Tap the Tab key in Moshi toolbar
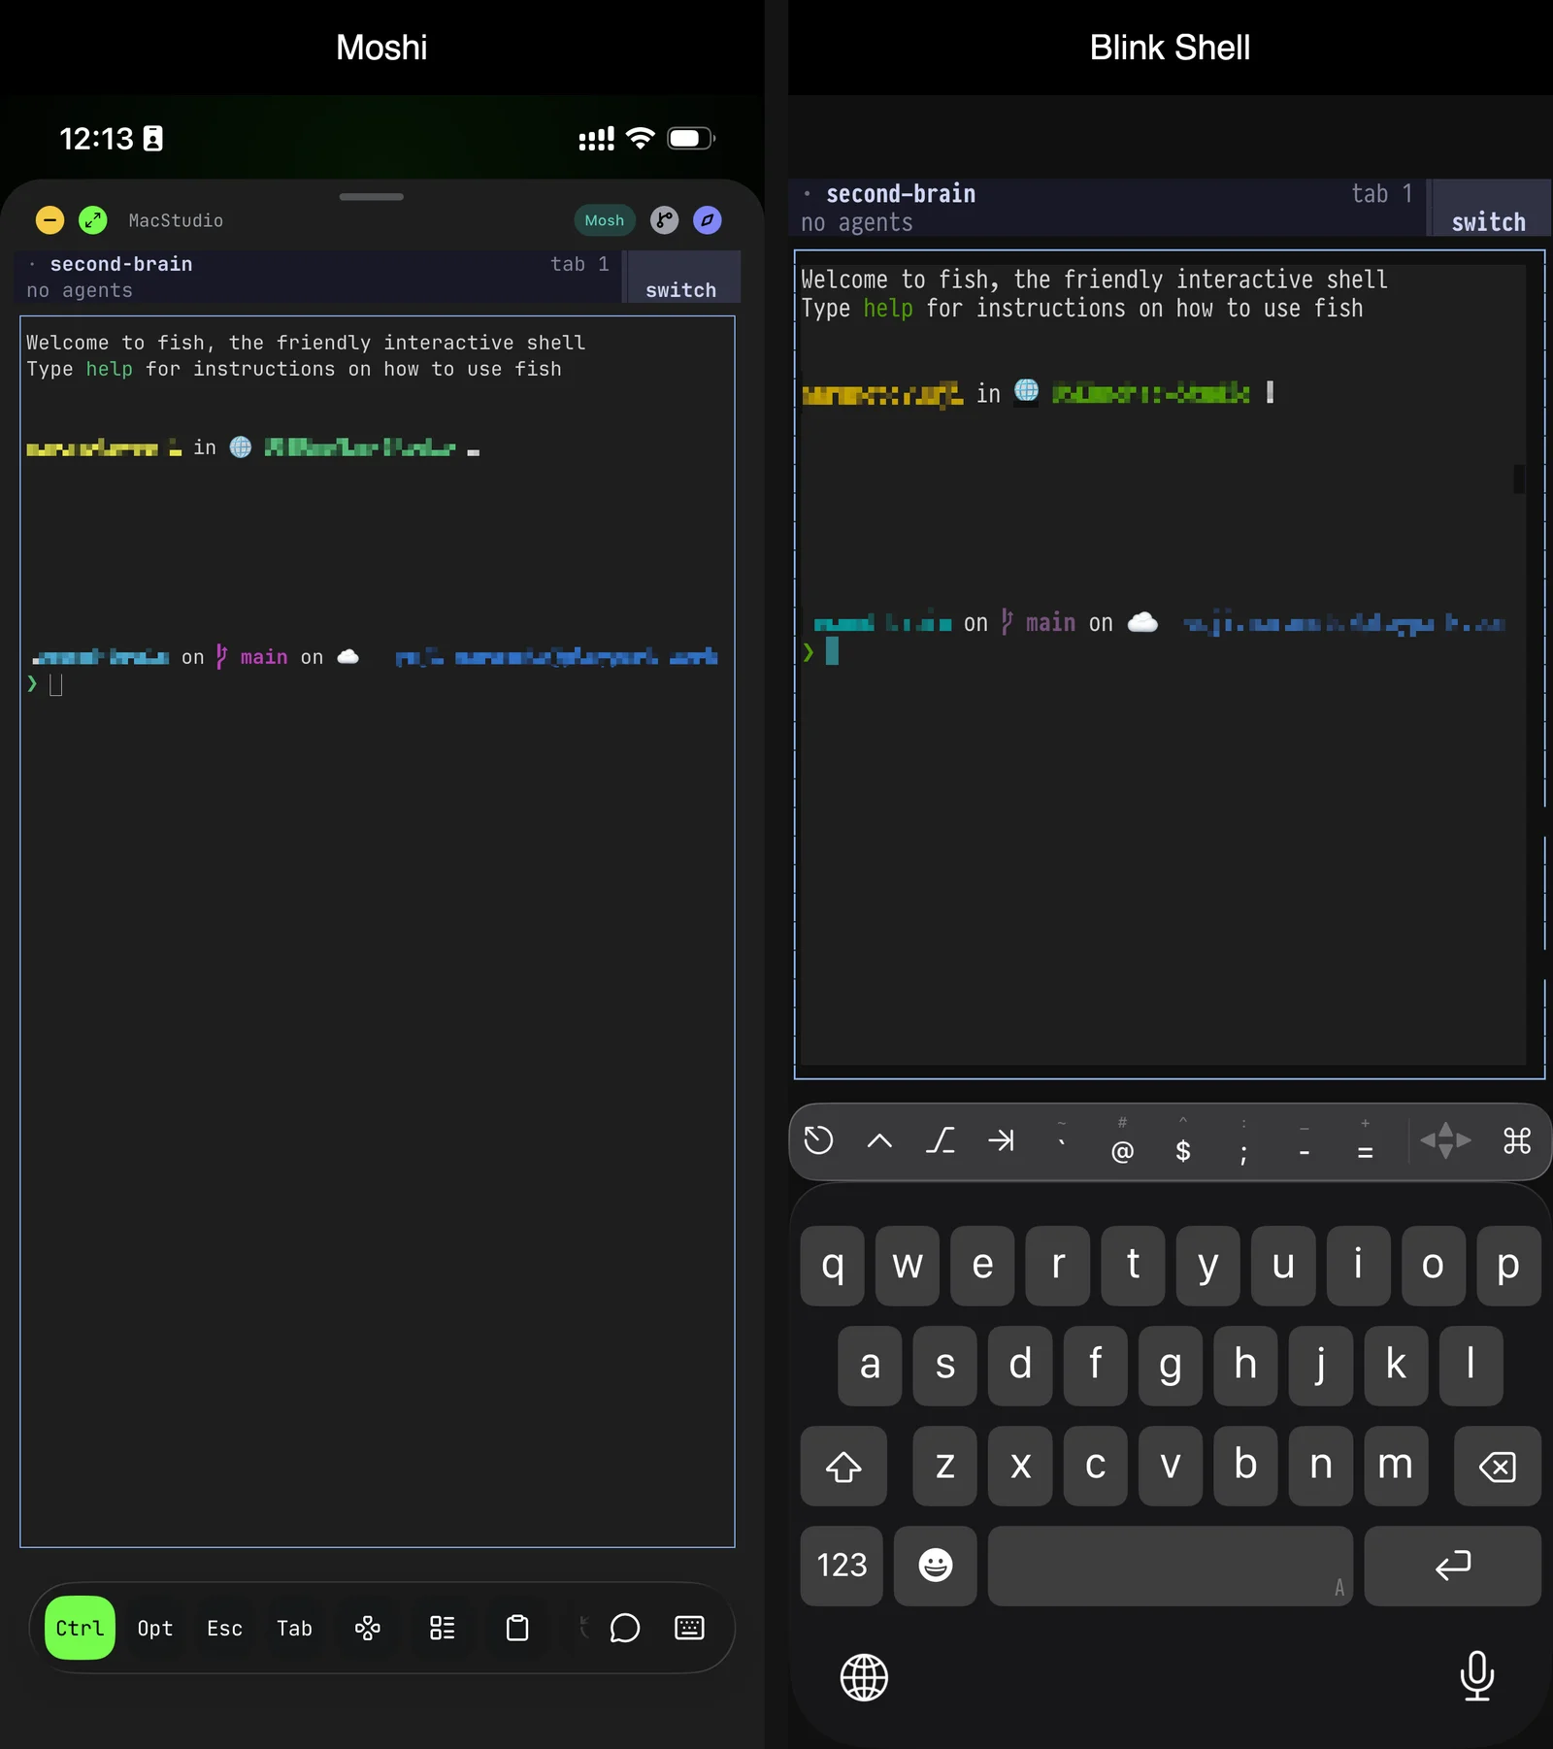The height and width of the screenshot is (1749, 1553). 294,1628
